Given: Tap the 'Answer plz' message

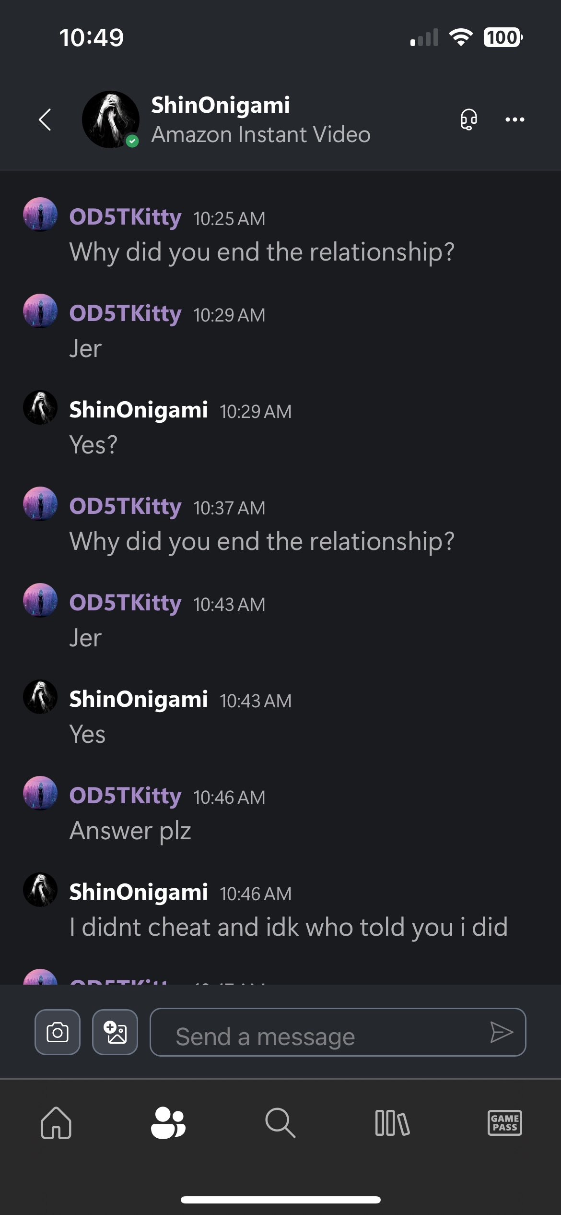Looking at the screenshot, I should tap(130, 831).
